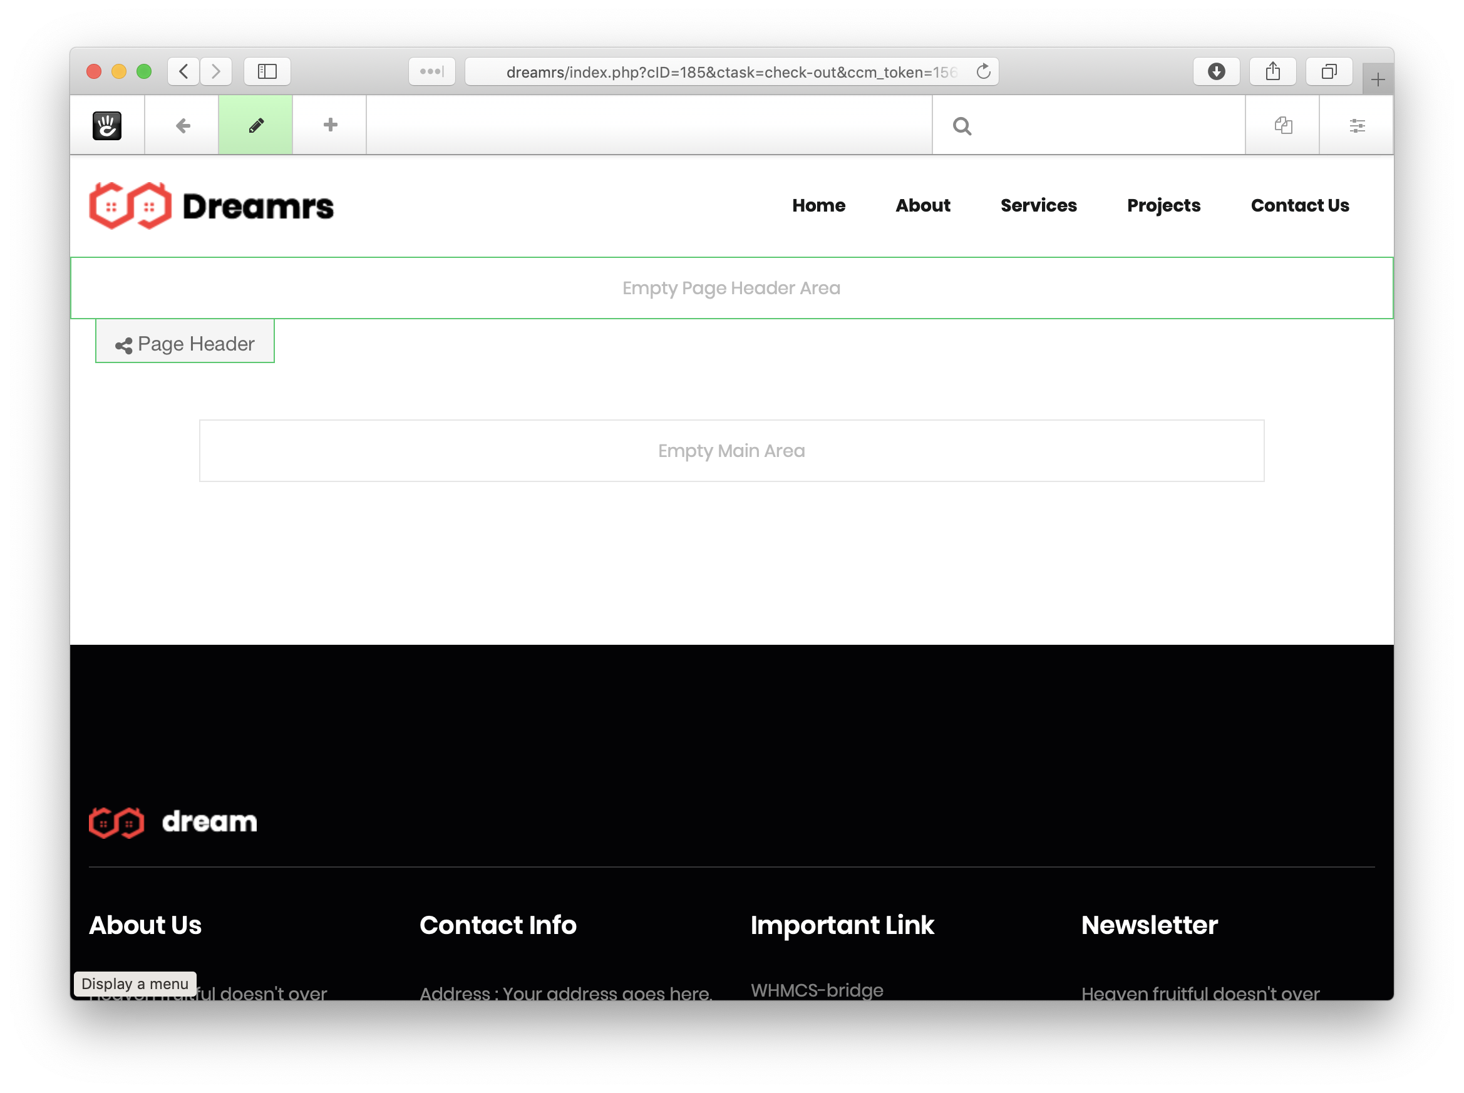Click the Empty Main Area block
Viewport: 1464px width, 1093px height.
tap(731, 451)
